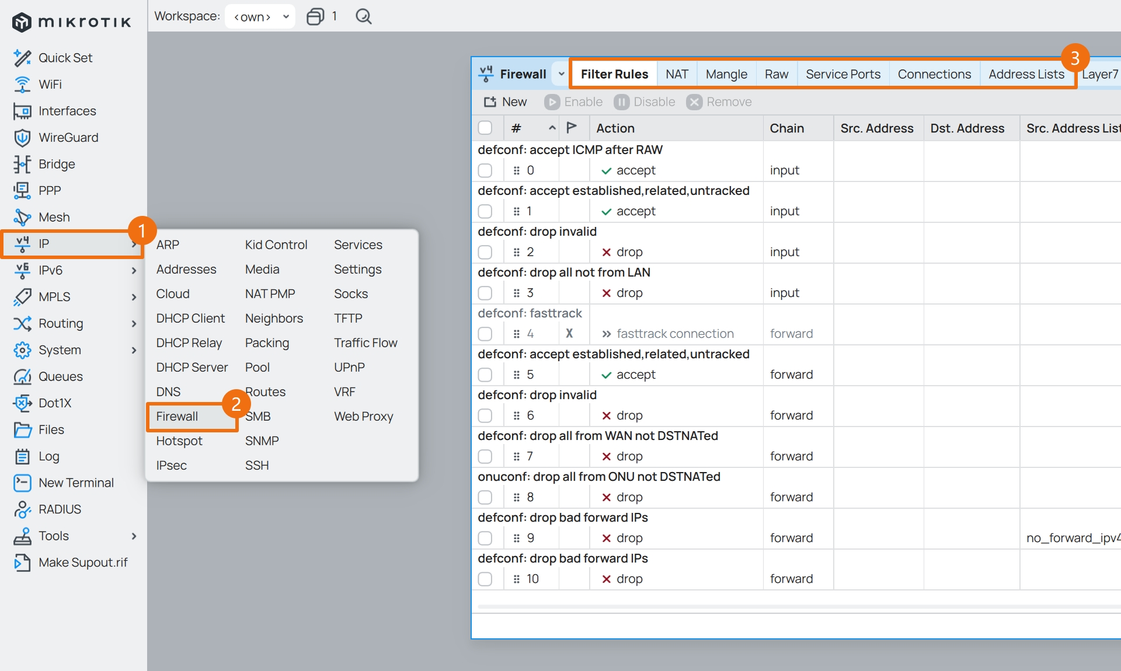Open the Log sidebar icon
Viewport: 1121px width, 671px height.
(x=22, y=456)
